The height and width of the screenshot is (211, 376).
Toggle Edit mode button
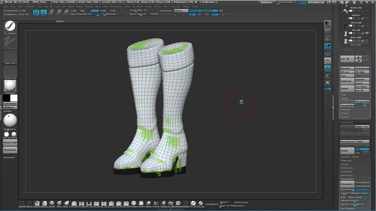(x=36, y=12)
